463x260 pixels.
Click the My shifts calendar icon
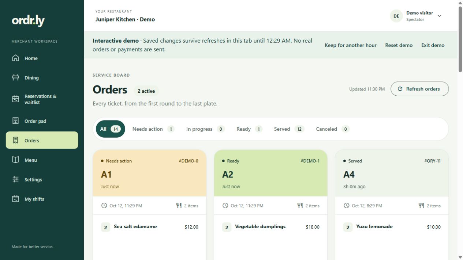click(15, 199)
